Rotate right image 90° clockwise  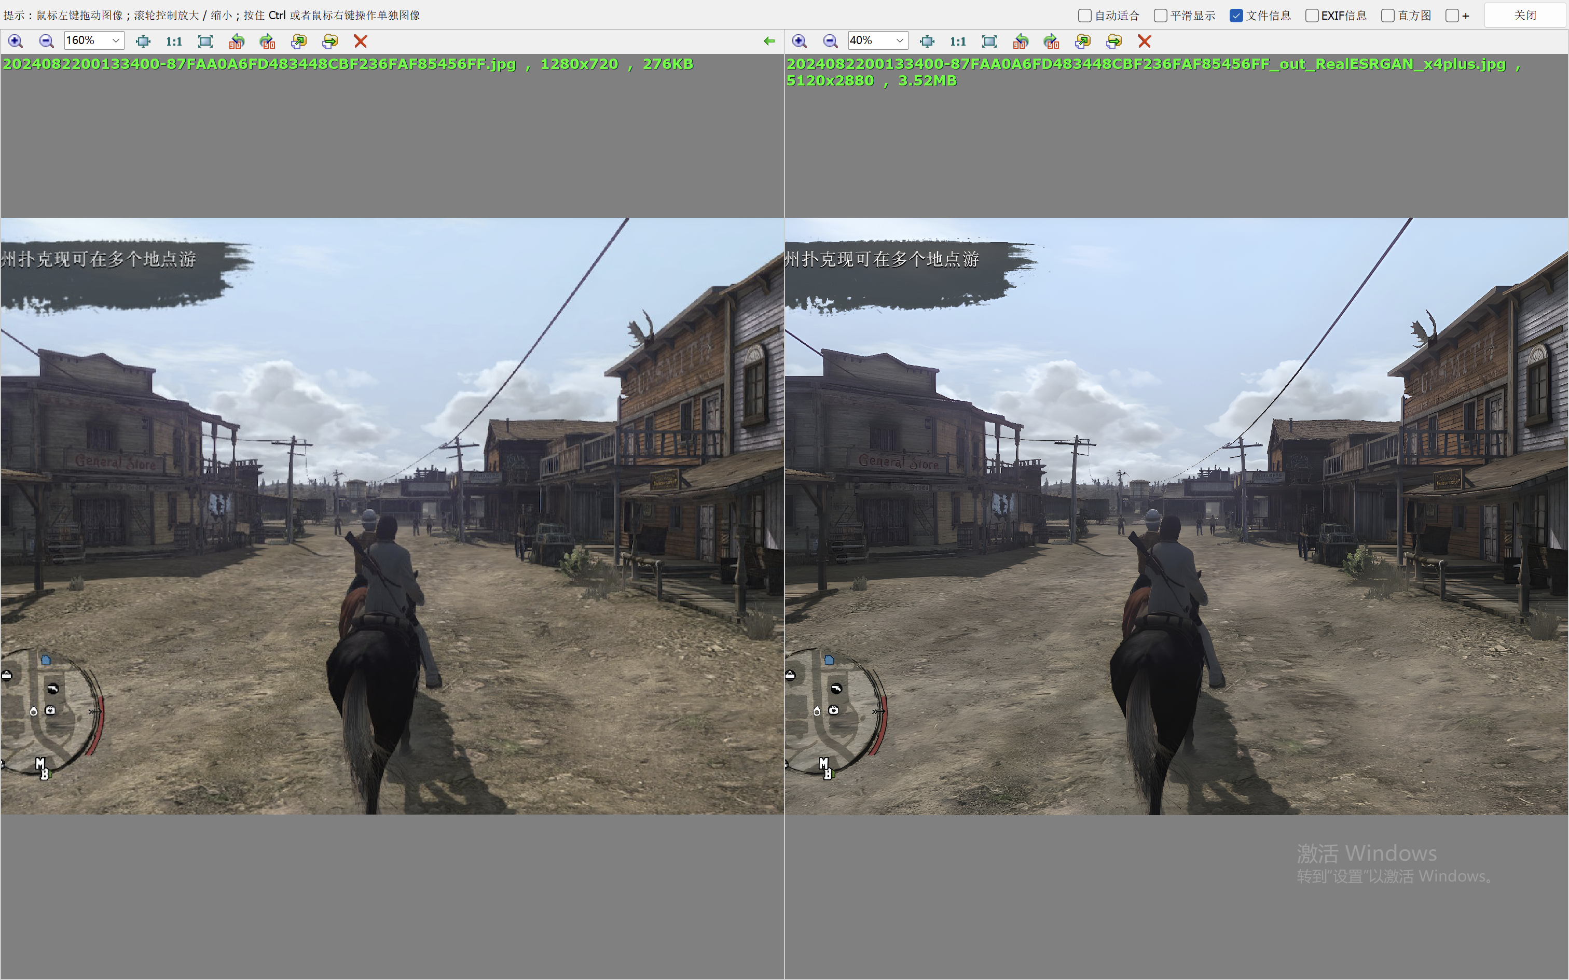[1052, 41]
